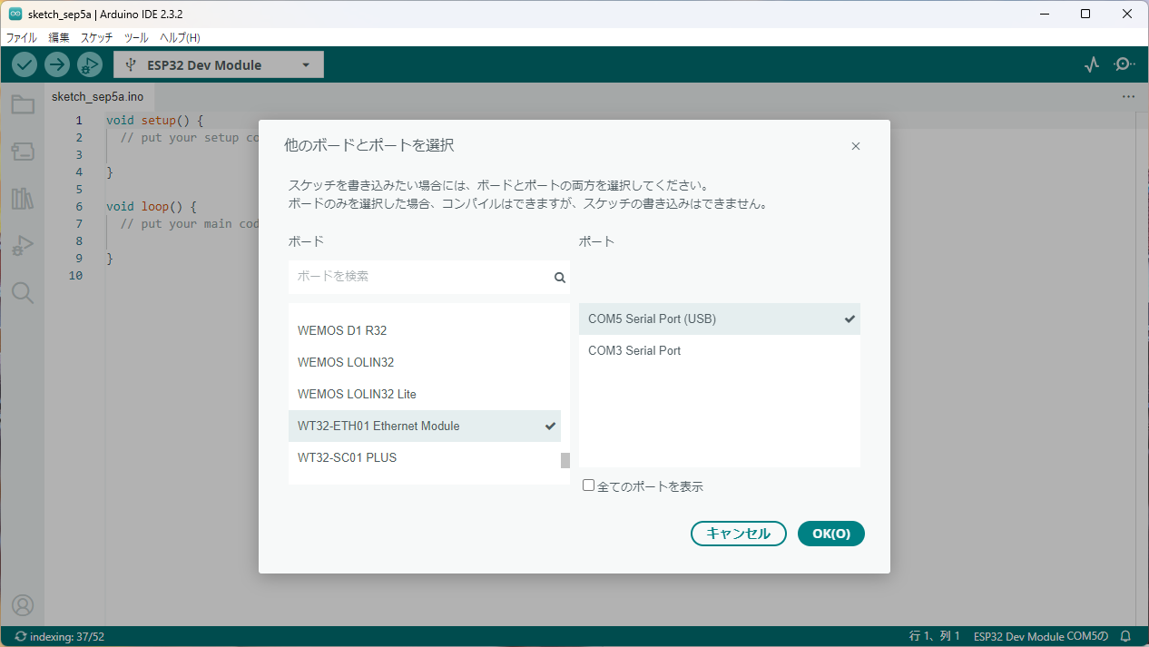Image resolution: width=1149 pixels, height=647 pixels.
Task: Start the Debug toolbar button
Action: click(x=89, y=64)
